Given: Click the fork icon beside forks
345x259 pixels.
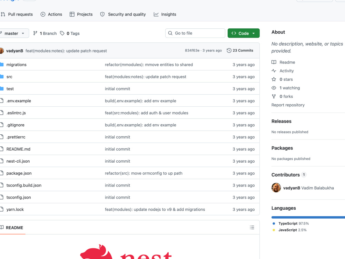Looking at the screenshot, I should pyautogui.click(x=274, y=96).
